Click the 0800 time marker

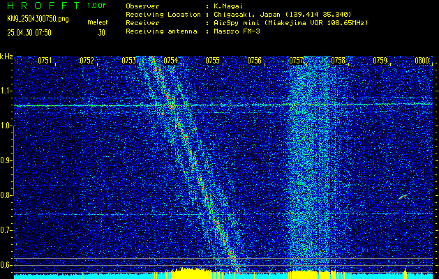tap(422, 61)
